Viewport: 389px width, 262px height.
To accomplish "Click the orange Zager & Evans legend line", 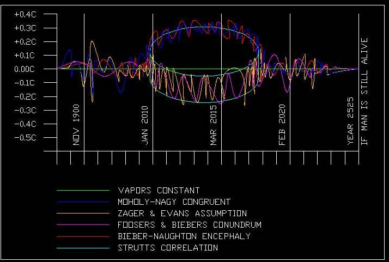I will pyautogui.click(x=83, y=214).
